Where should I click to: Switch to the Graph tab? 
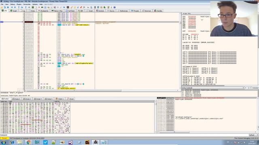click(x=13, y=11)
